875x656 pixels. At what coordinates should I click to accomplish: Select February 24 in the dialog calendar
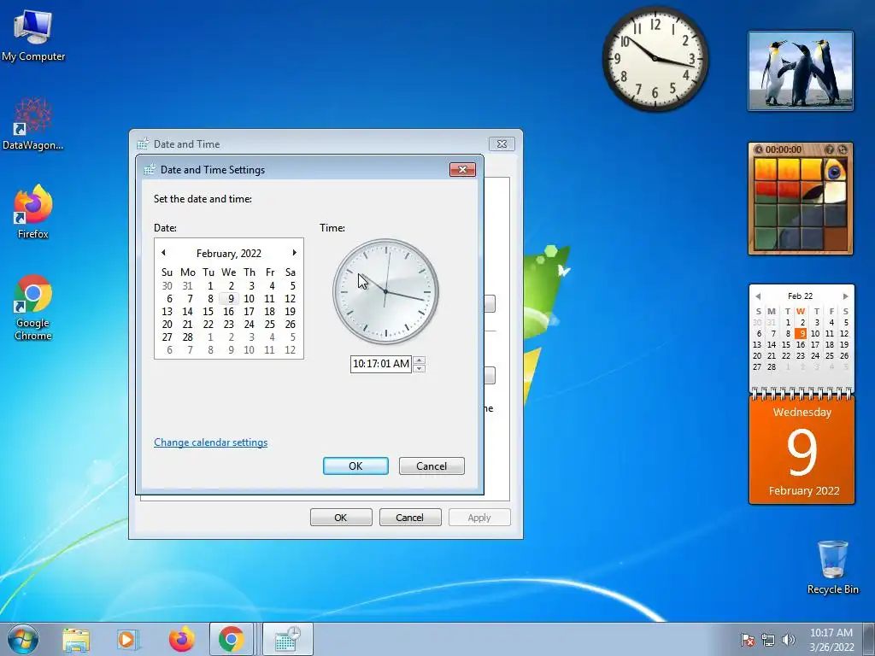pos(249,324)
